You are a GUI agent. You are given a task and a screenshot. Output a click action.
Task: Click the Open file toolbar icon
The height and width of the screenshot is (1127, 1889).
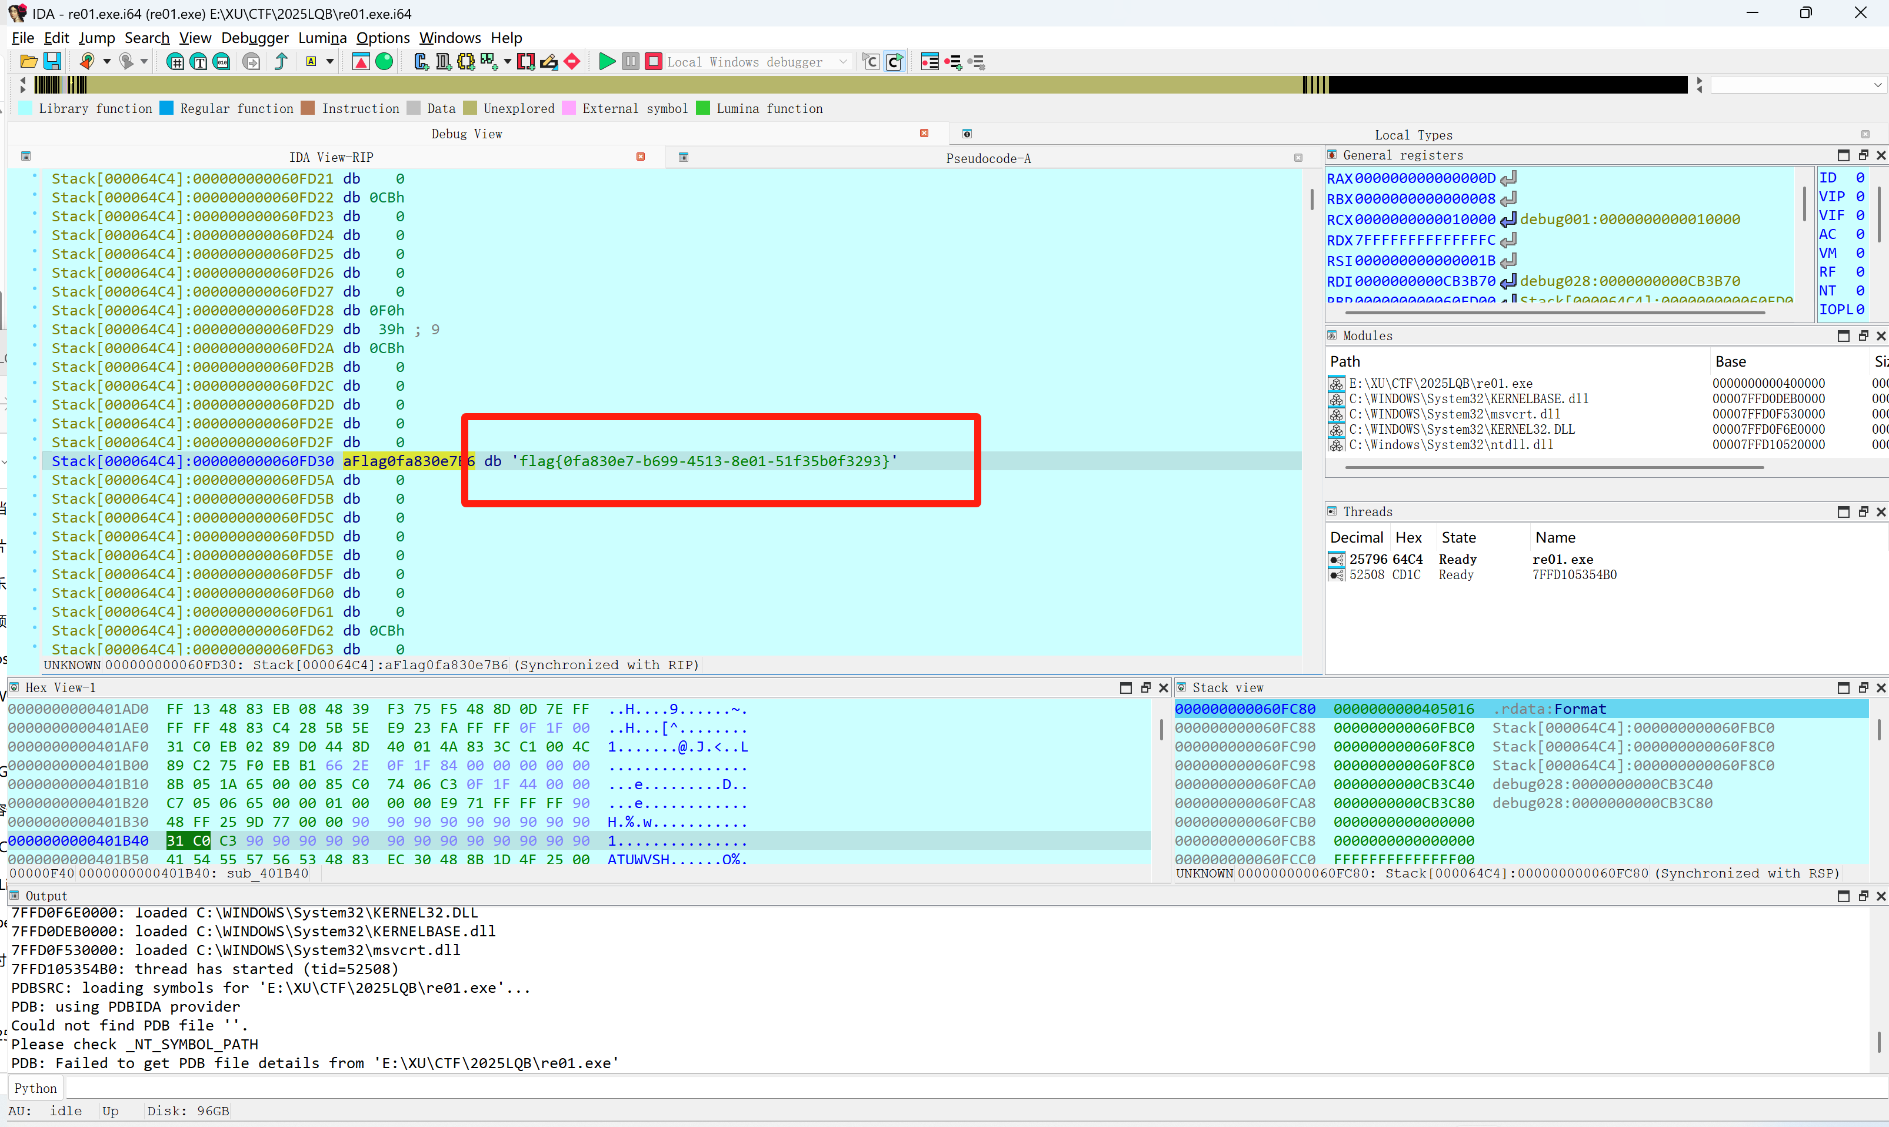pyautogui.click(x=29, y=62)
